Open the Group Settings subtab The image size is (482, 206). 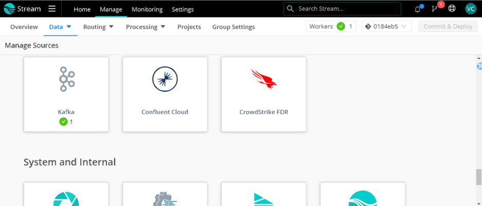[234, 27]
